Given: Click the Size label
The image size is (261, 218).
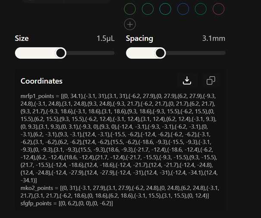Looking at the screenshot, I should point(22,38).
